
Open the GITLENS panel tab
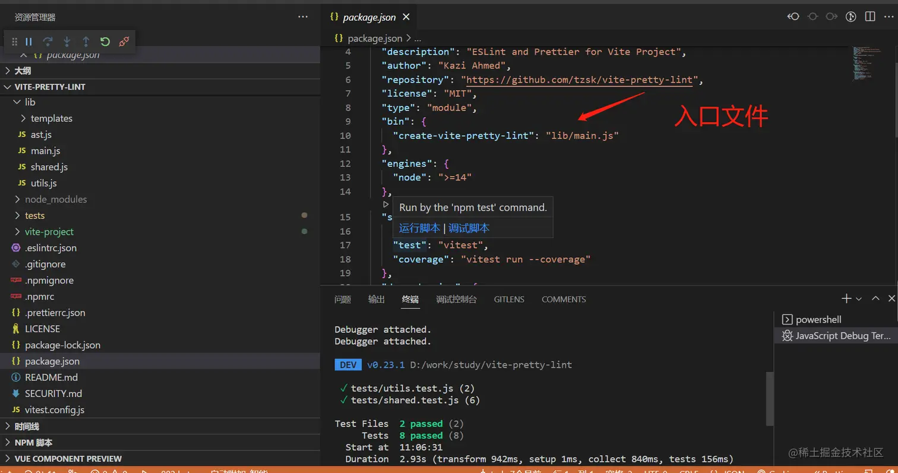(509, 299)
